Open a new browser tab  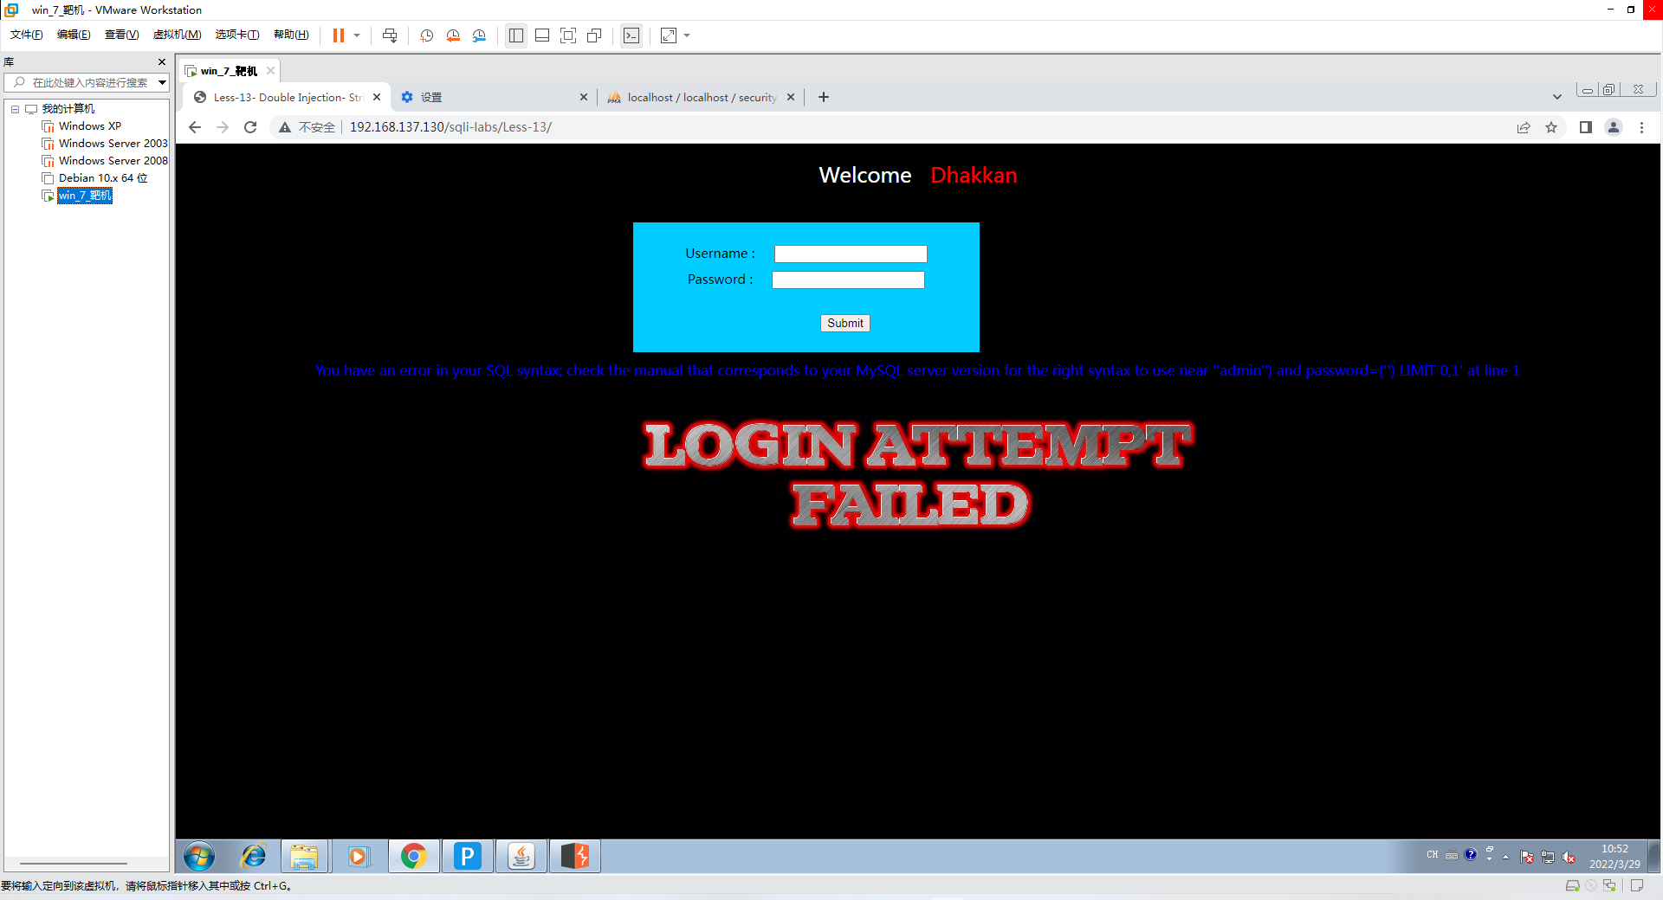[x=824, y=97]
